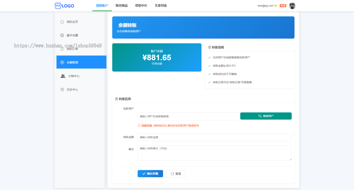Screen dimensions: 354x190
Task: Open the 购买商品 tab
Action: tap(122, 6)
